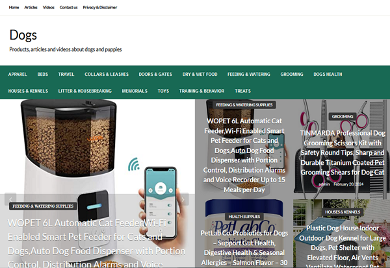390x268 pixels.
Task: Select the Beds category menu item
Action: [43, 74]
